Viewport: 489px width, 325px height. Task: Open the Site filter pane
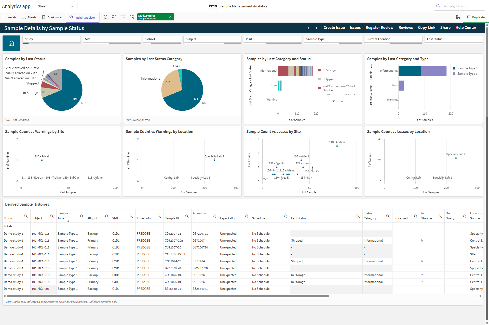click(x=112, y=39)
